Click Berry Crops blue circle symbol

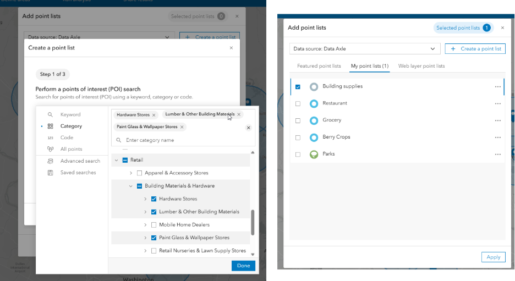tap(314, 137)
